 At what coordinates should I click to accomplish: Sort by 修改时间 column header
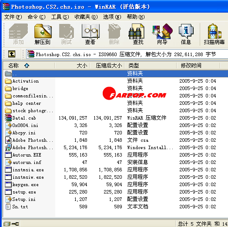point(198,66)
